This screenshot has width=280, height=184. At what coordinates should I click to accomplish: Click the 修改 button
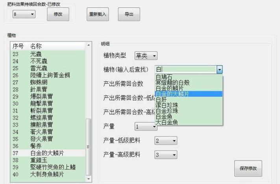click(x=58, y=14)
